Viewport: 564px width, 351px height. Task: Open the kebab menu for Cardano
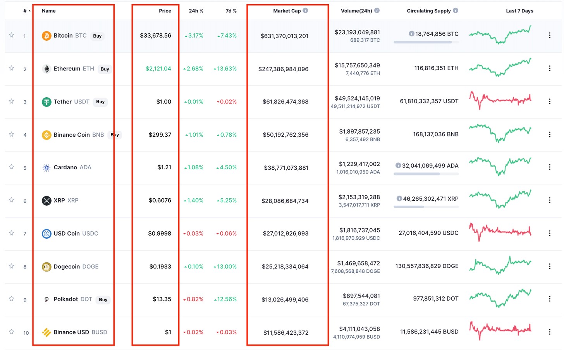(549, 167)
